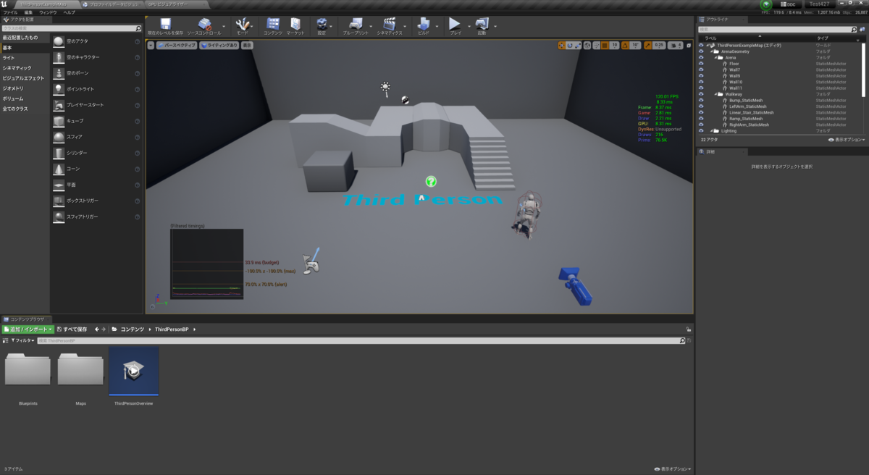Toggle the viewport rotation snap button
Viewport: 869px width, 475px height.
click(x=626, y=45)
